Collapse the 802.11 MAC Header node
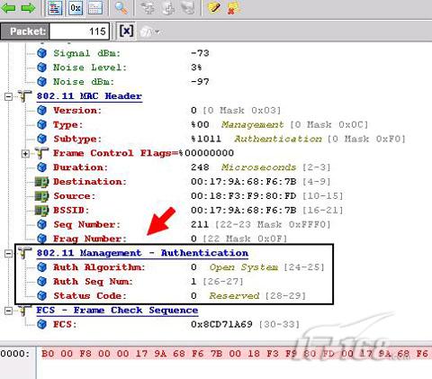Image resolution: width=432 pixels, height=379 pixels. 9,96
